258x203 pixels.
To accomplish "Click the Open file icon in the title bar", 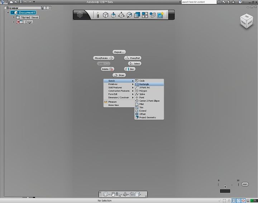I will click(16, 2).
